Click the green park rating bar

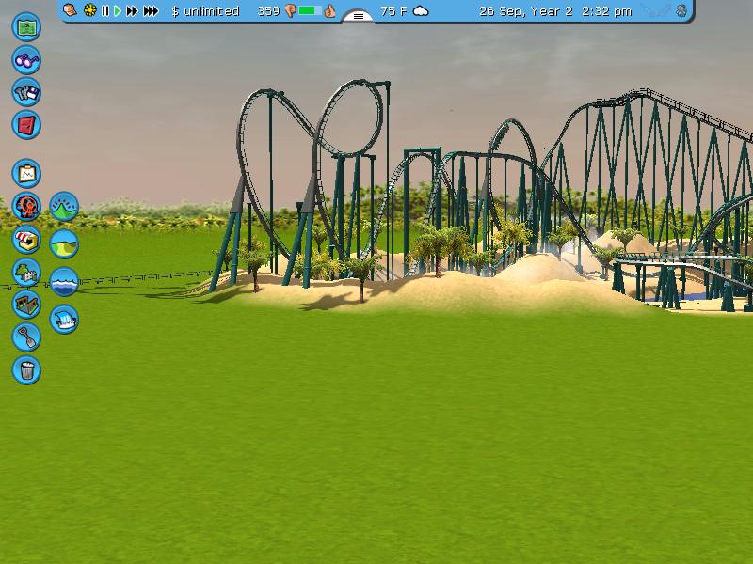click(x=310, y=10)
